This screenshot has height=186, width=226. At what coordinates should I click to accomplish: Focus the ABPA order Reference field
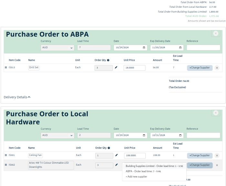[x=203, y=48]
